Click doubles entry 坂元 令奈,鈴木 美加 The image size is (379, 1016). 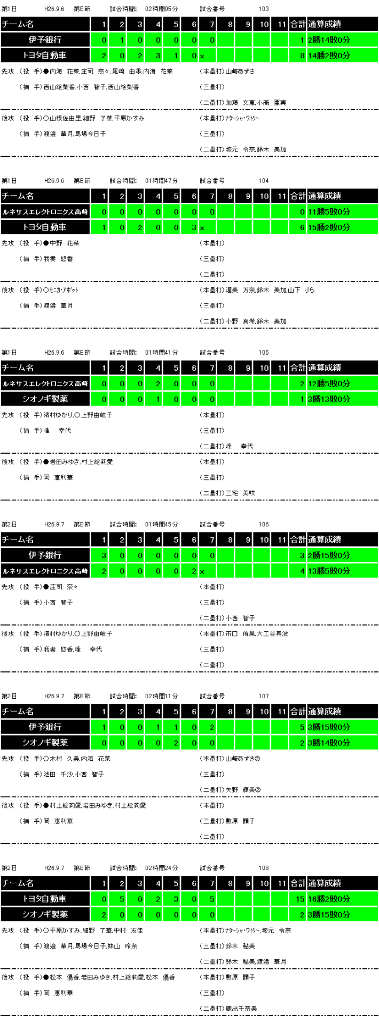[x=256, y=150]
